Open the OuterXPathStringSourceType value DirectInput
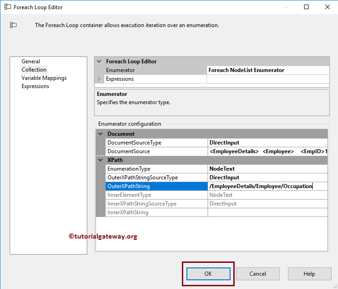Image resolution: width=338 pixels, height=289 pixels. [268, 178]
